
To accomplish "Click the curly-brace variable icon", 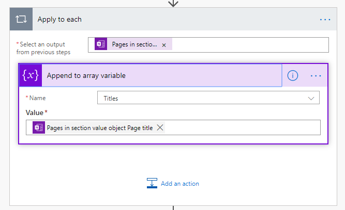I will (30, 75).
